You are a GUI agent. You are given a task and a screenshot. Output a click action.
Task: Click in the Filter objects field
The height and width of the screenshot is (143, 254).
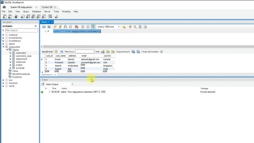tap(21, 30)
